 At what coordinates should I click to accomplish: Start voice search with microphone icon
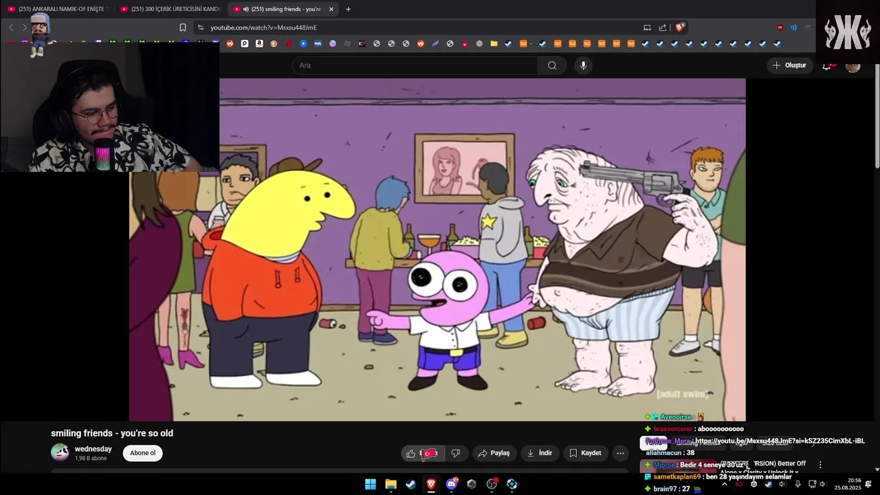pyautogui.click(x=583, y=65)
